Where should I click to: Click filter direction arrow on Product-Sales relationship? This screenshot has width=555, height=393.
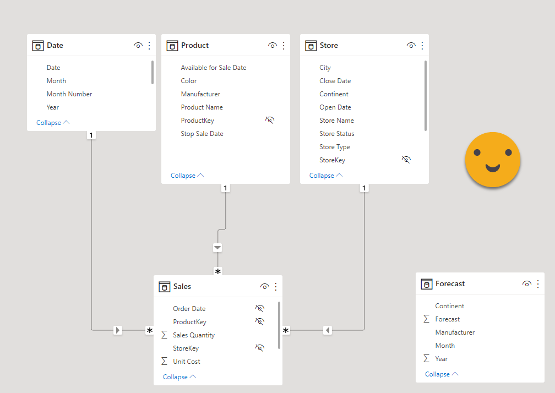[217, 248]
